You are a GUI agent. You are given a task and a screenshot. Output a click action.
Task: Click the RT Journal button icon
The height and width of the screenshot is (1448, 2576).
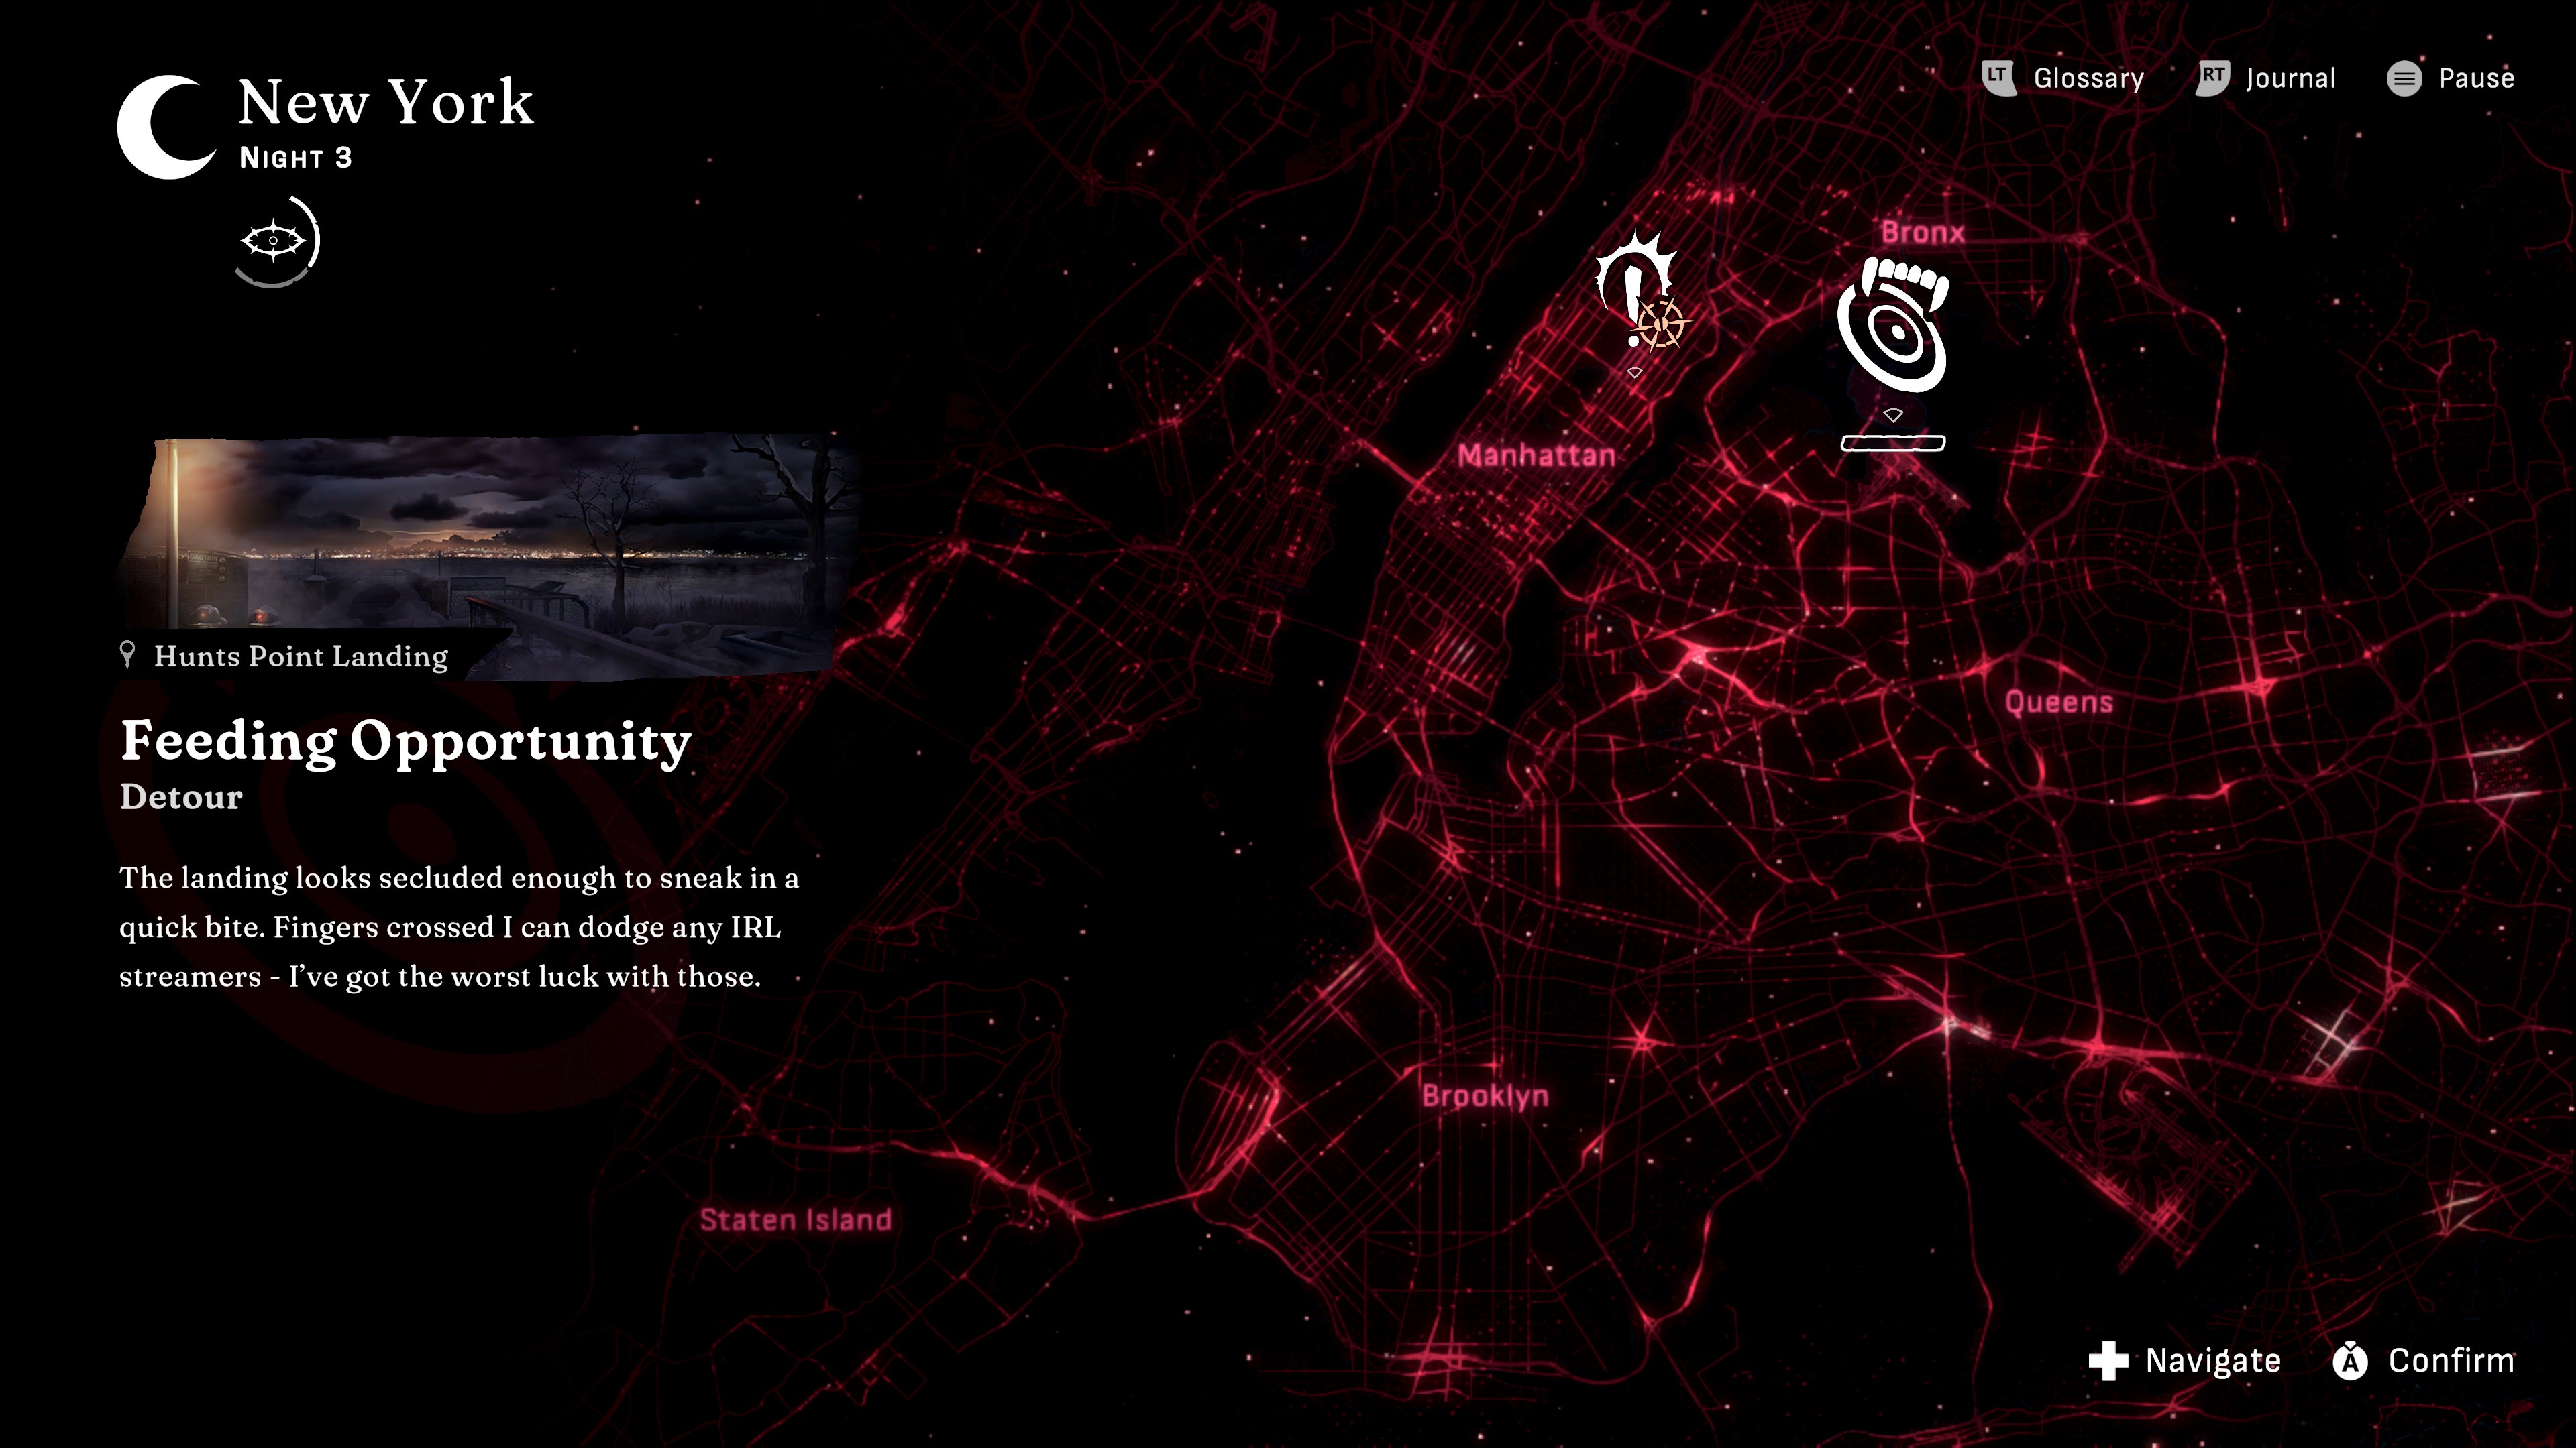point(2212,78)
